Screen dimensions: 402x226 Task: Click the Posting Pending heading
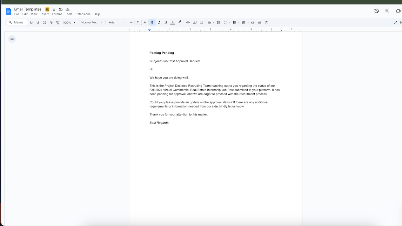(x=162, y=53)
